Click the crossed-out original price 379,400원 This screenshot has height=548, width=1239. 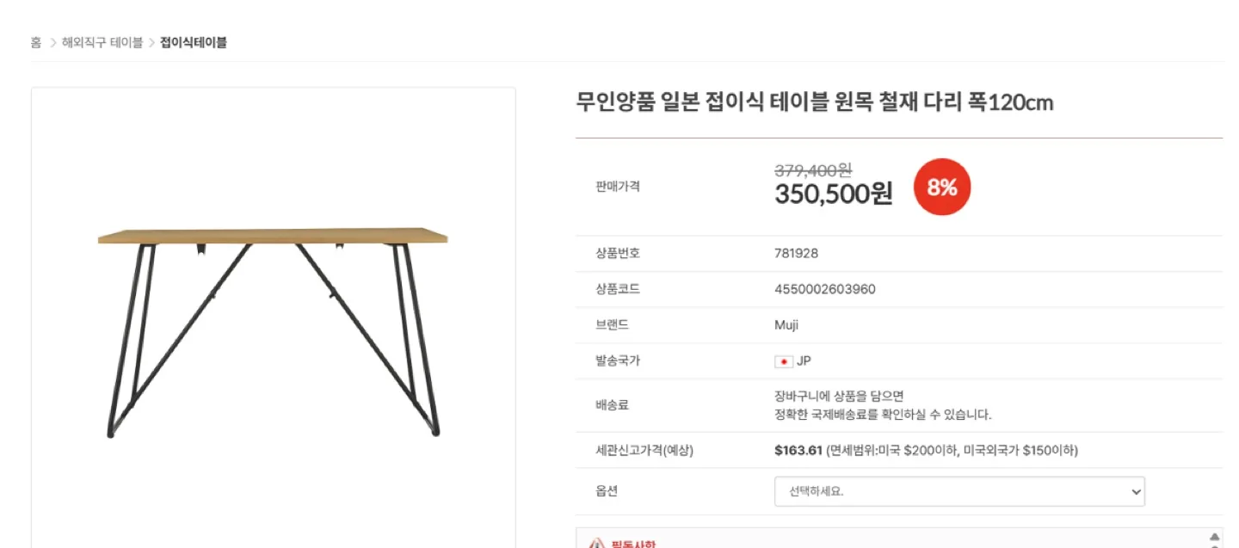(x=813, y=171)
